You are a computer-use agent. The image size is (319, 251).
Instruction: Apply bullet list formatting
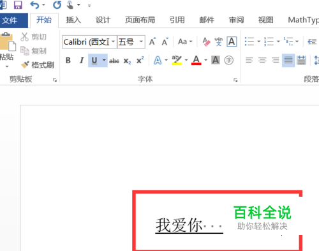point(249,42)
